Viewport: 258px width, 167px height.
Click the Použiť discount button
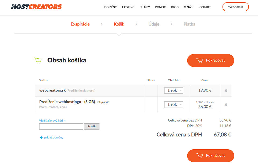point(92,126)
